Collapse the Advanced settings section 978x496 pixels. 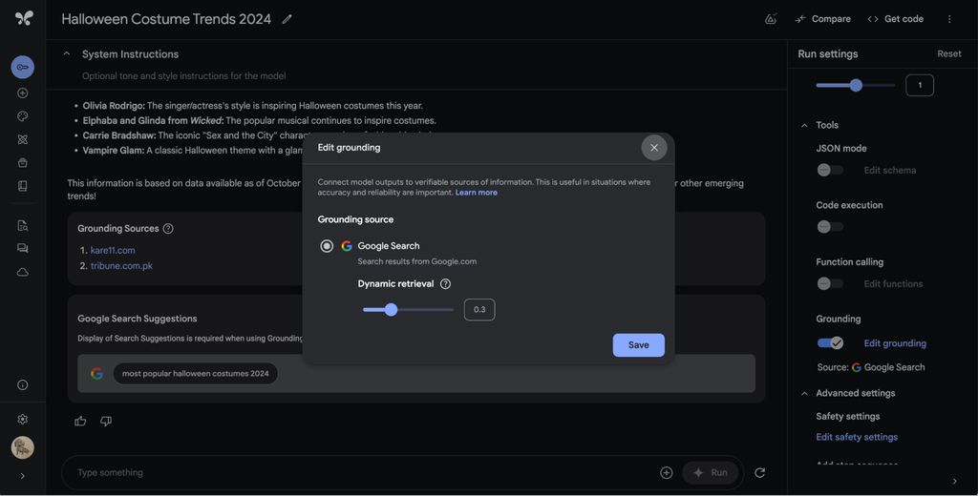coord(804,393)
